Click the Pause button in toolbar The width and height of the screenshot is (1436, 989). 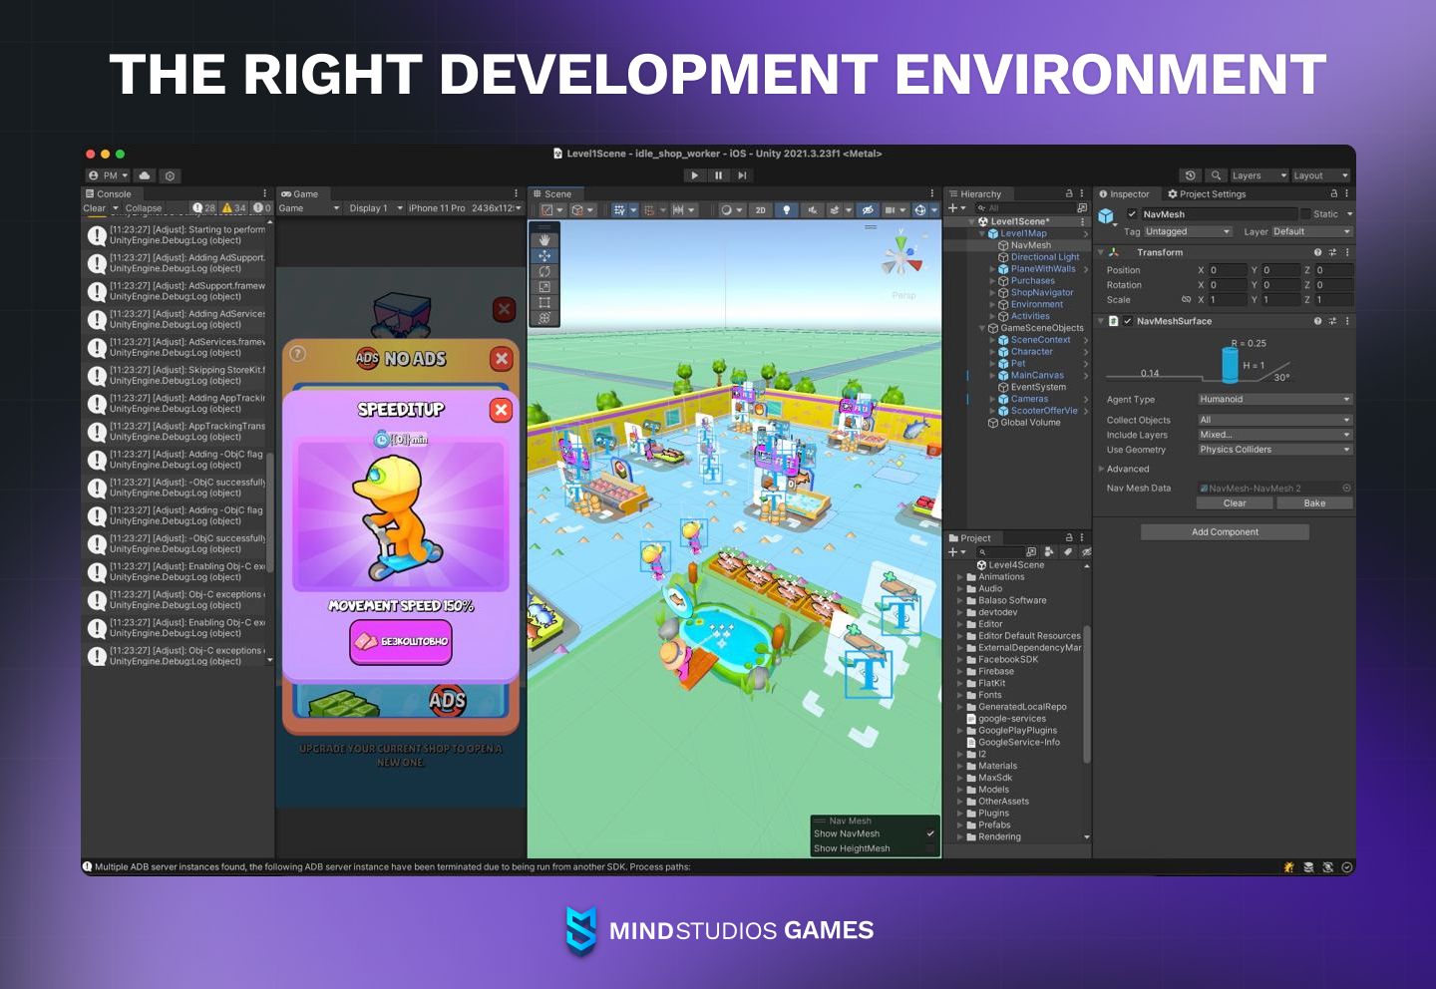pos(718,175)
